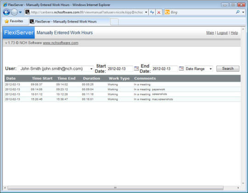Select the time end 15:38:47 cell
248x193 pixels.
click(x=62, y=99)
